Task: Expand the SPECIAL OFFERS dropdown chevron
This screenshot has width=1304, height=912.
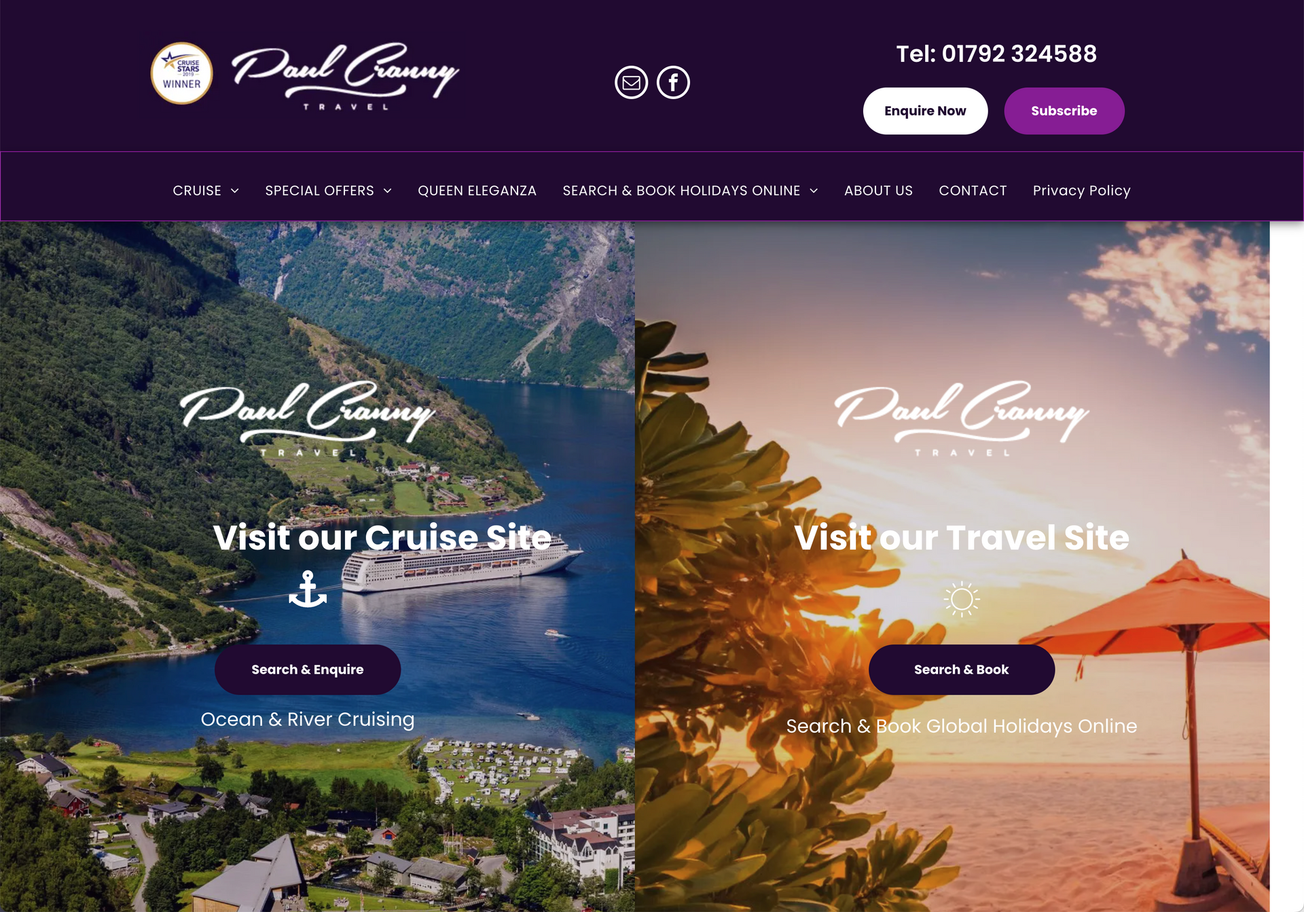Action: click(388, 191)
